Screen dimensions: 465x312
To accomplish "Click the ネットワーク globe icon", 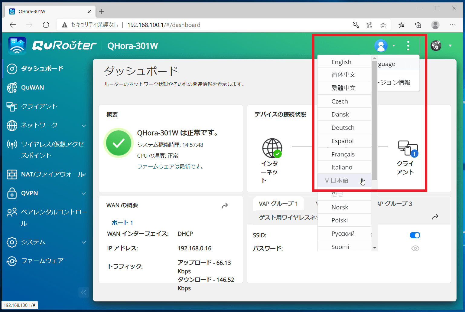I will pos(12,125).
